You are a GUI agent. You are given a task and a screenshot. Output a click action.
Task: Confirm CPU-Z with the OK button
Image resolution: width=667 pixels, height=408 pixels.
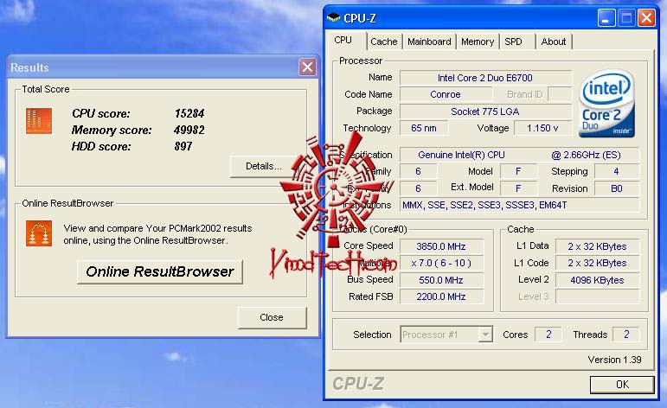(x=622, y=384)
